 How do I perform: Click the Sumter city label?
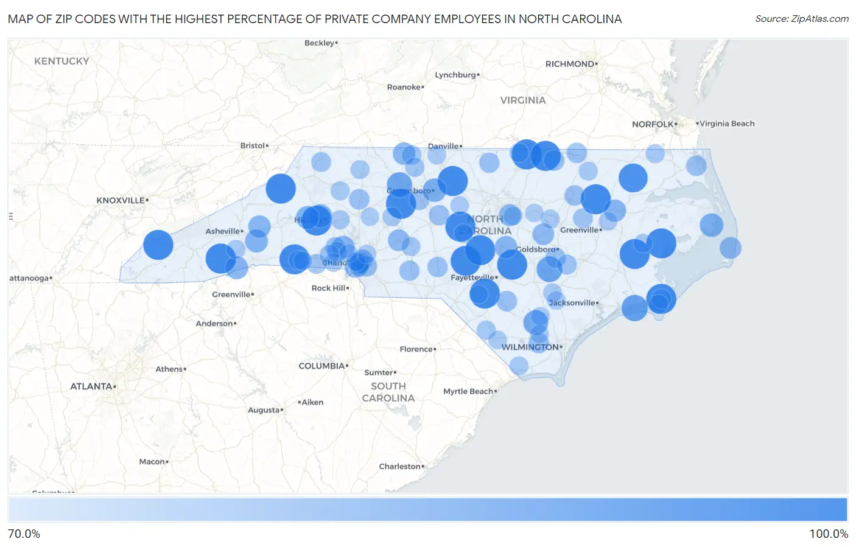[380, 372]
